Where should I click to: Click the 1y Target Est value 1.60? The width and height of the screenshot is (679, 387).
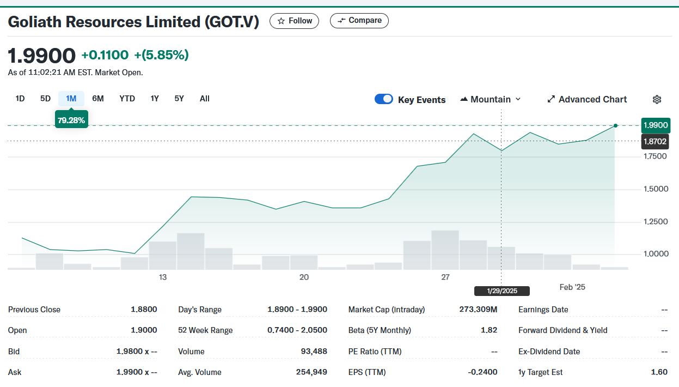(x=659, y=372)
